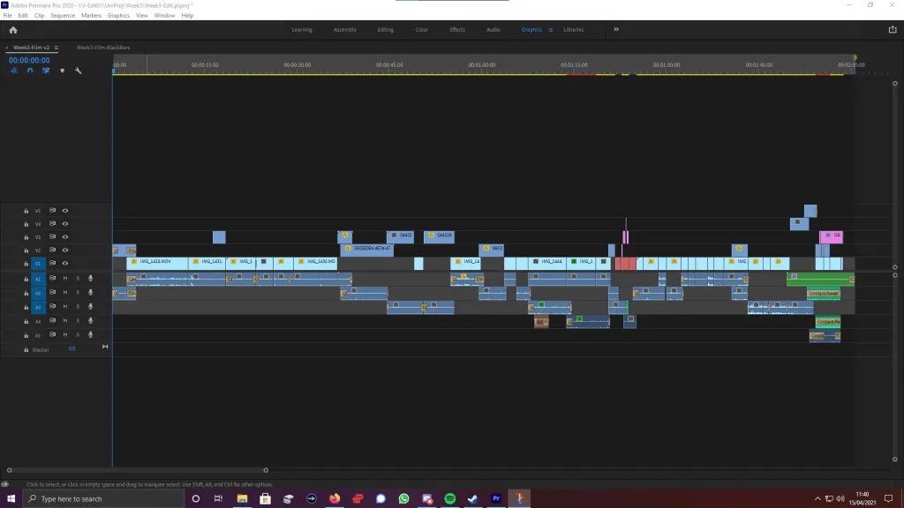The height and width of the screenshot is (508, 904).
Task: Enable voice-over record on track A1
Action: coord(90,279)
